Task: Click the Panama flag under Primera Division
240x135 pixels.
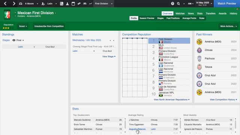Action: (161, 84)
